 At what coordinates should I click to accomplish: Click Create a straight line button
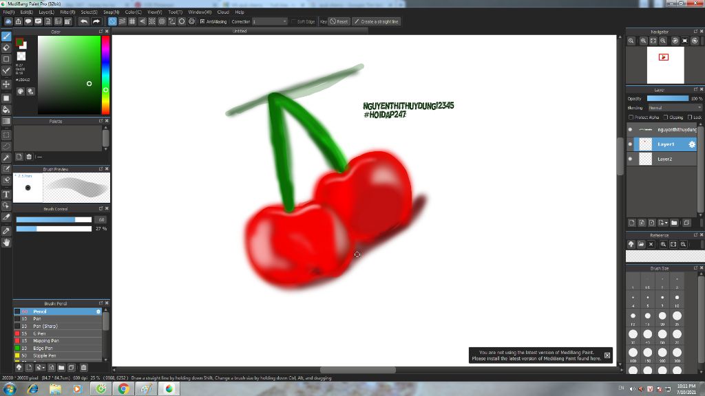pyautogui.click(x=377, y=21)
